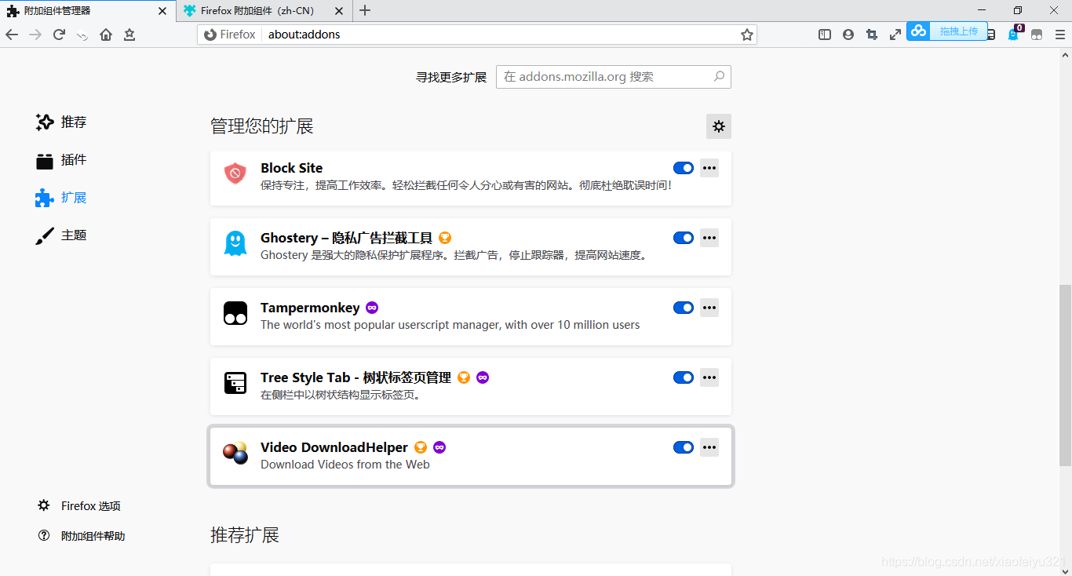Bookmark this page with the address bar star

pos(747,35)
